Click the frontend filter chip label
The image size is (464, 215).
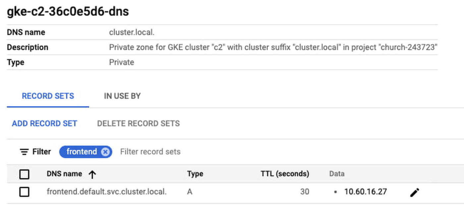82,152
